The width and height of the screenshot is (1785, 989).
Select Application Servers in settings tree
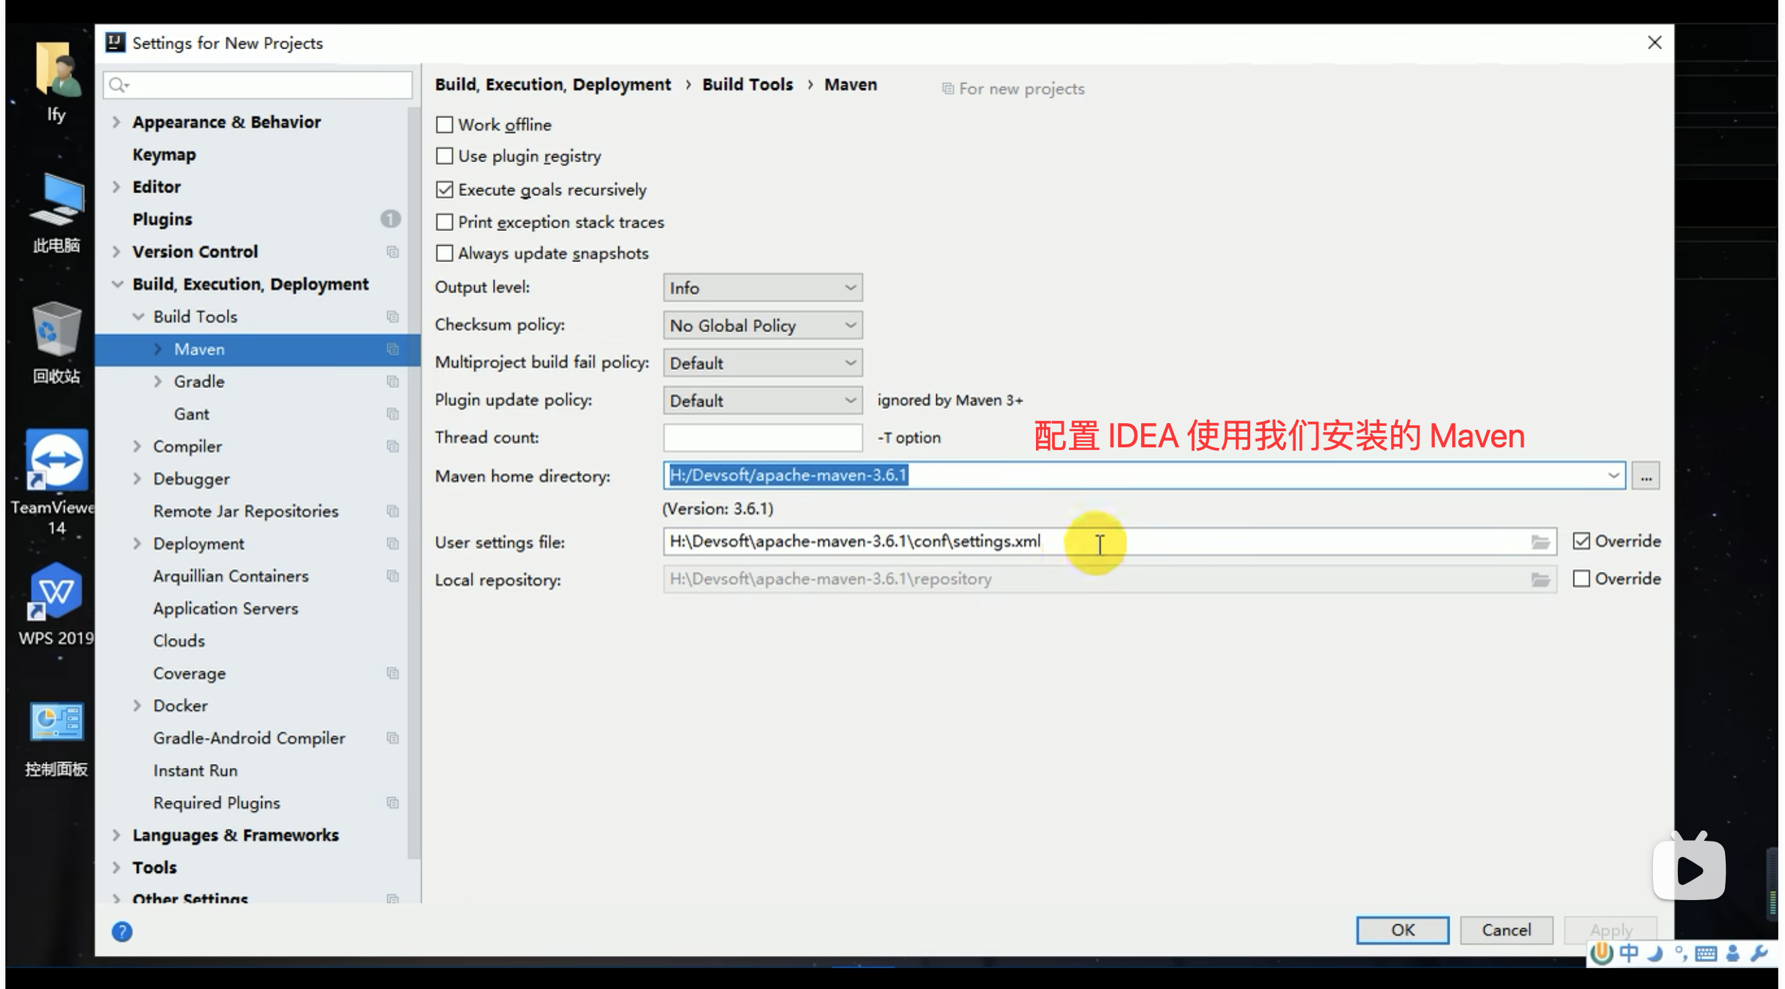click(225, 608)
